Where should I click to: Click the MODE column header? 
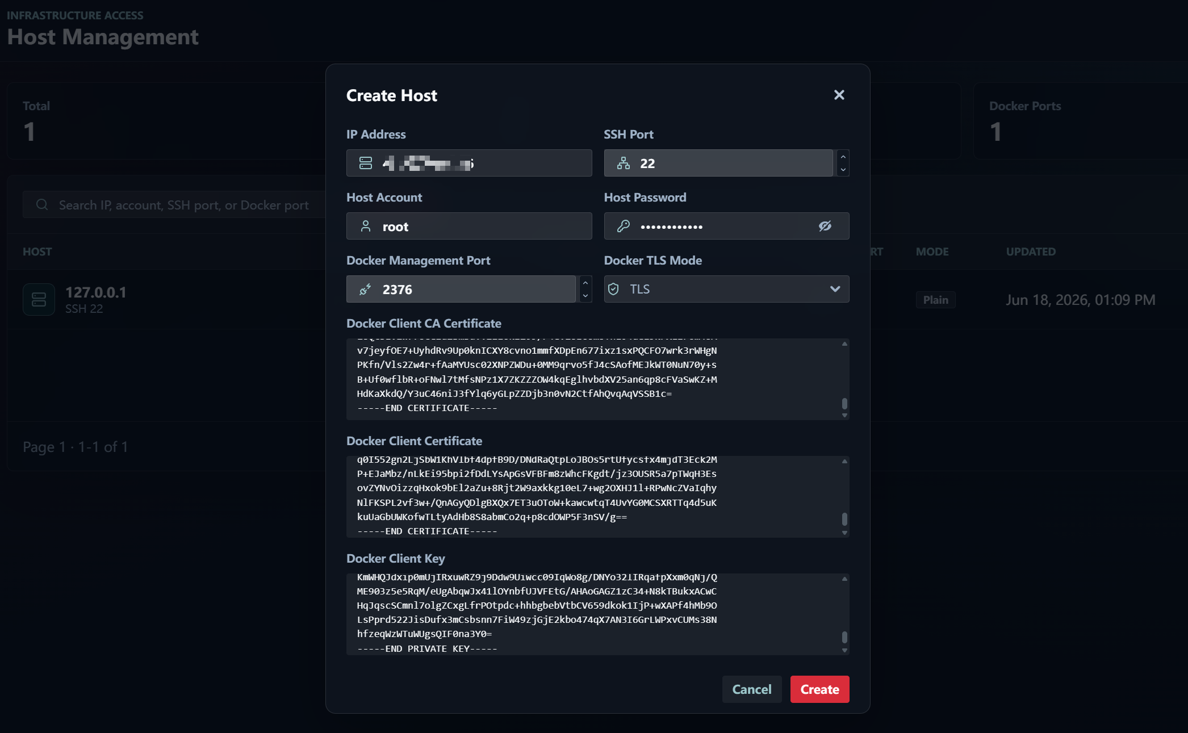point(932,252)
